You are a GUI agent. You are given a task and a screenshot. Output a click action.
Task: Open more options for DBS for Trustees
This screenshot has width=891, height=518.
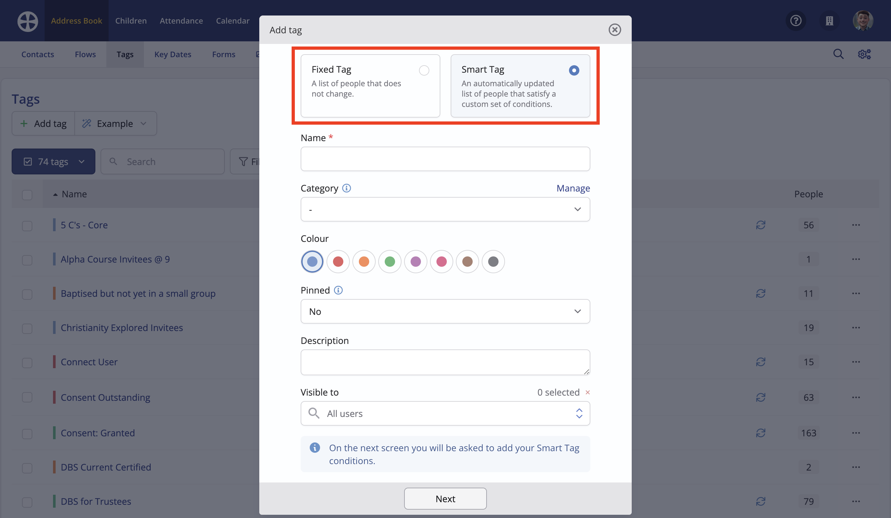click(x=856, y=502)
